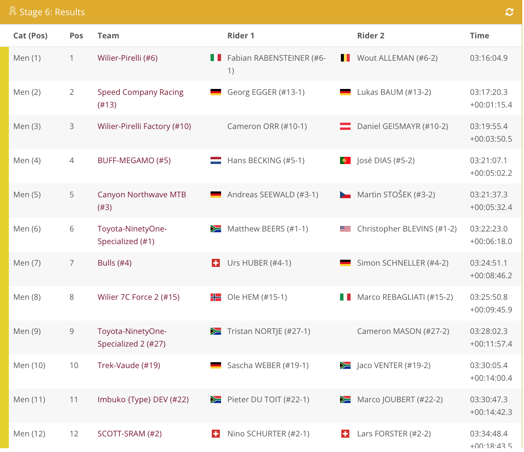
Task: Click the Czech flag beside Martin Stošek
Action: pyautogui.click(x=345, y=194)
